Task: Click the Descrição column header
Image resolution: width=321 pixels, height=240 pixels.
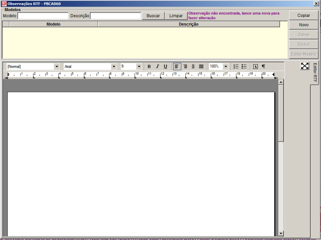Action: coord(188,24)
